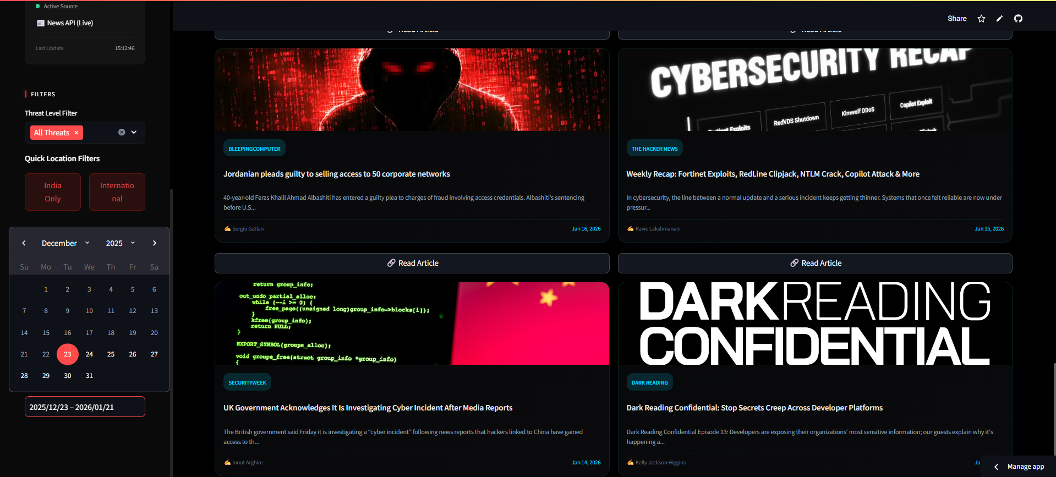This screenshot has height=477, width=1056.
Task: Click author Ionut Arghire
Action: click(x=247, y=463)
